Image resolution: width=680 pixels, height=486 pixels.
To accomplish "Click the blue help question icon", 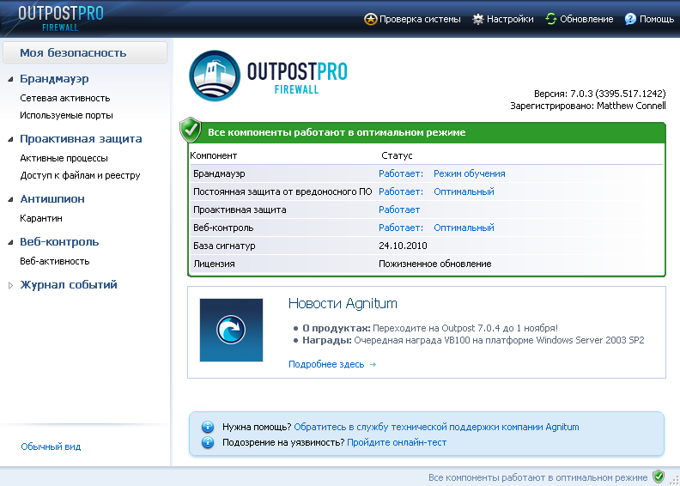I will click(630, 19).
